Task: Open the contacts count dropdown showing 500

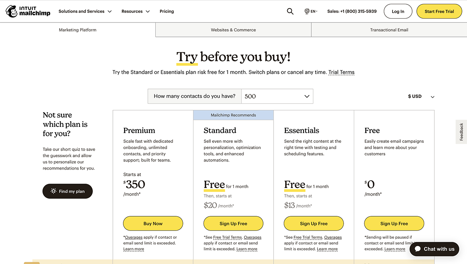Action: (277, 96)
